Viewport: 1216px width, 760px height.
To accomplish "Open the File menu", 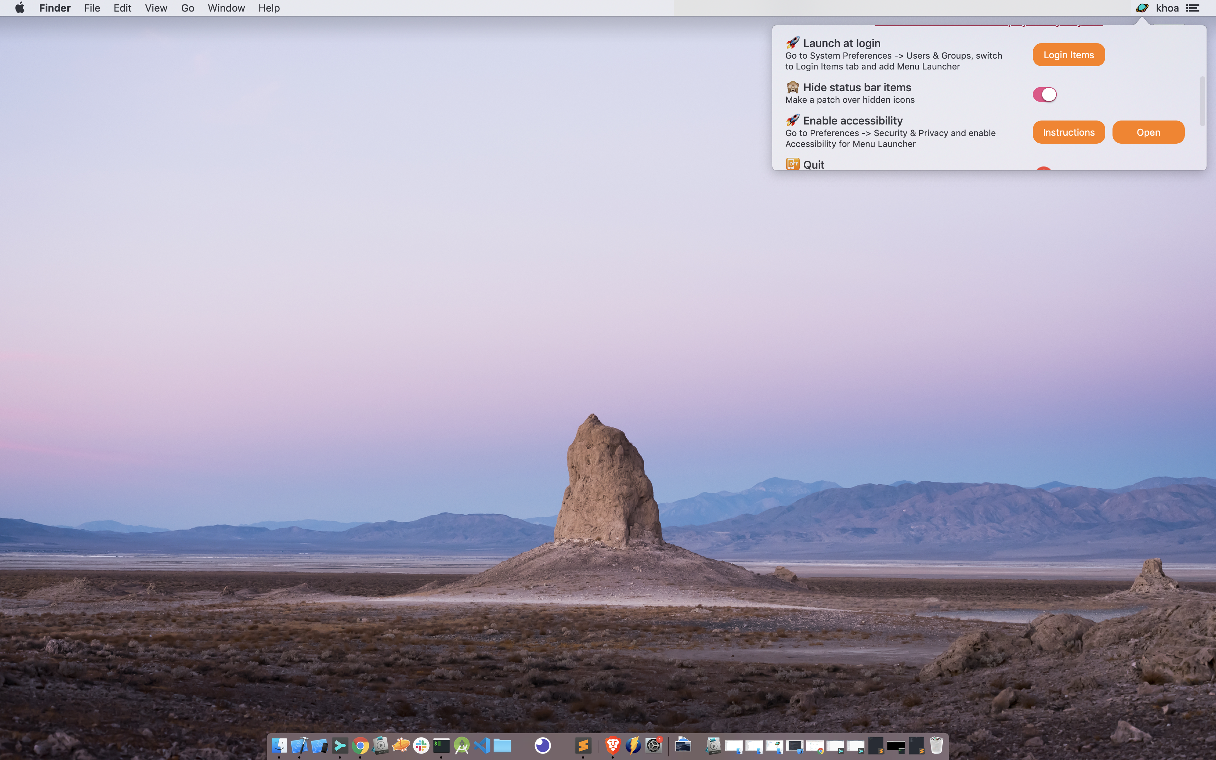I will (x=92, y=8).
